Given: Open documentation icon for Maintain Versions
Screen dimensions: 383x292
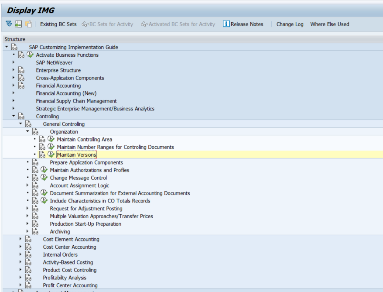Looking at the screenshot, I should (x=42, y=155).
